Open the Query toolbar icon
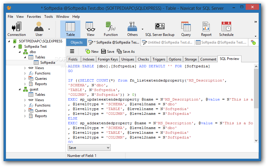 (186, 29)
